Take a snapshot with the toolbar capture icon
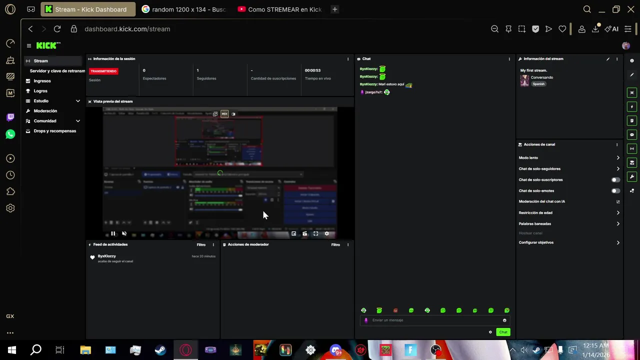Image resolution: width=640 pixels, height=360 pixels. tap(522, 29)
